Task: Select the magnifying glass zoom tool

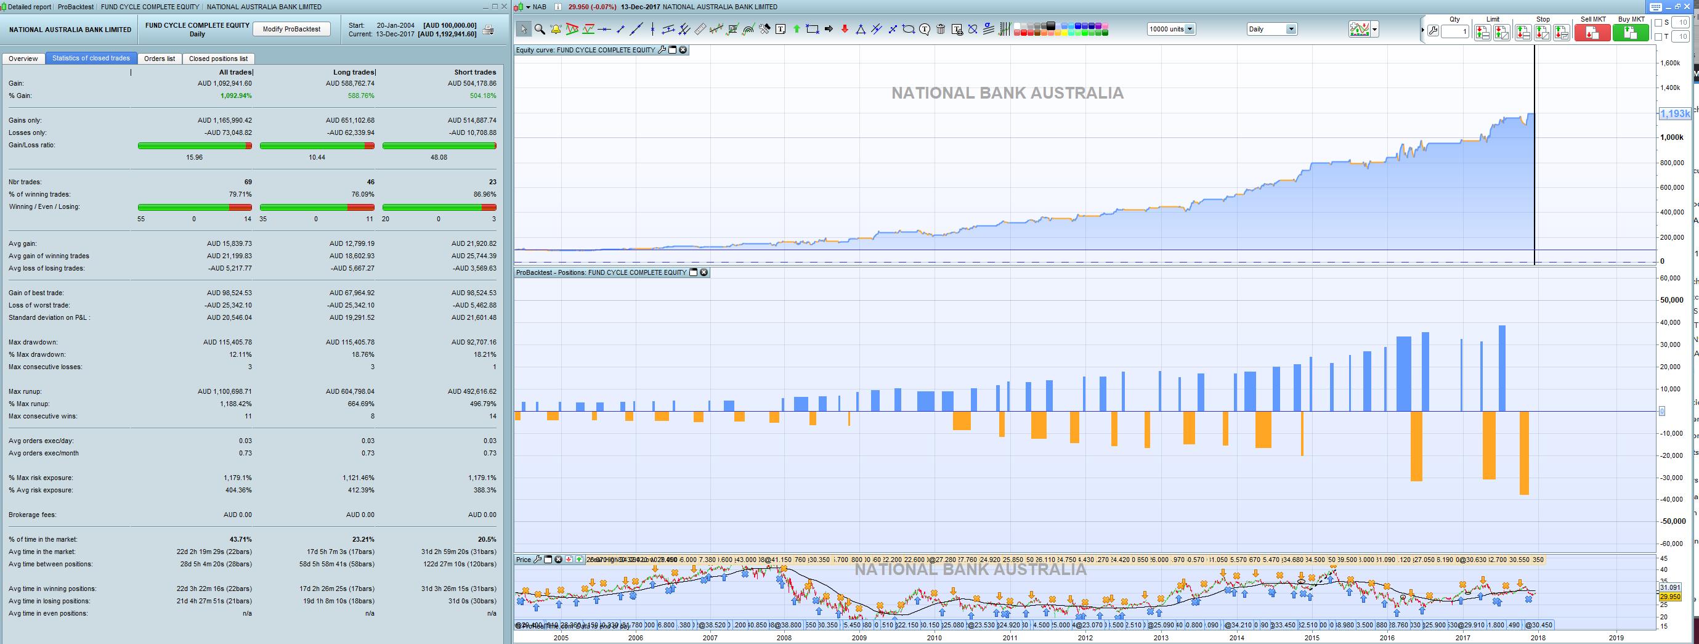Action: tap(540, 29)
